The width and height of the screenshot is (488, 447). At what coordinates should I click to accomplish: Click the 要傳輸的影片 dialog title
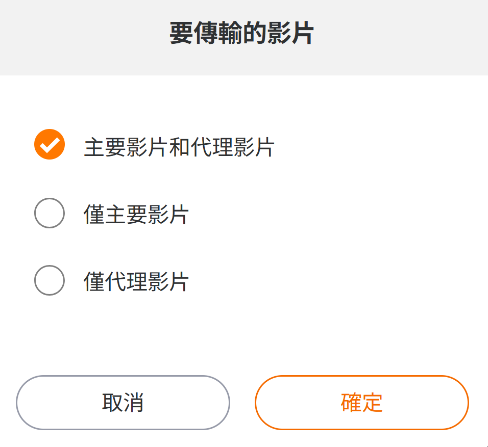coord(241,34)
